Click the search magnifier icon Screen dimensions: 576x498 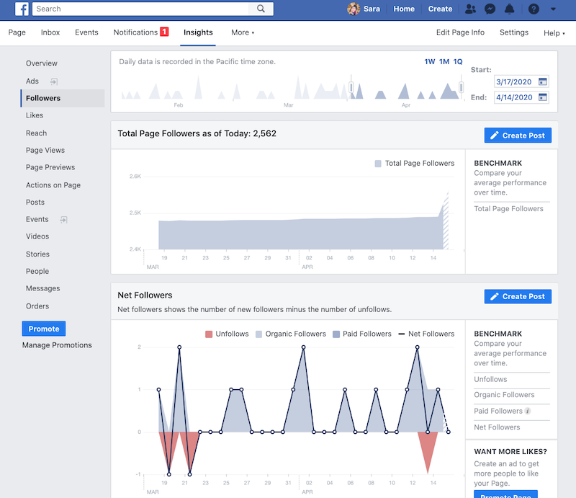261,9
